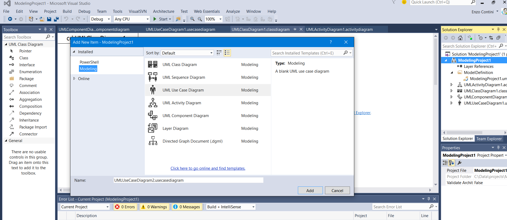Select the Inheritance tool in Toolbox
This screenshot has height=220, width=507.
click(x=29, y=120)
